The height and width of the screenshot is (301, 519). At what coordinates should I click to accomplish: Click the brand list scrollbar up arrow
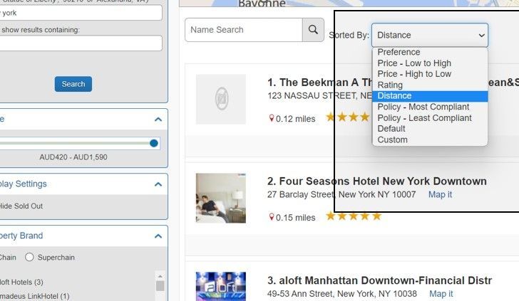coord(160,276)
